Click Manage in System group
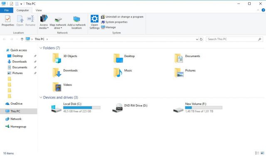Image resolution: width=266 pixels, height=156 pixels. (108, 27)
